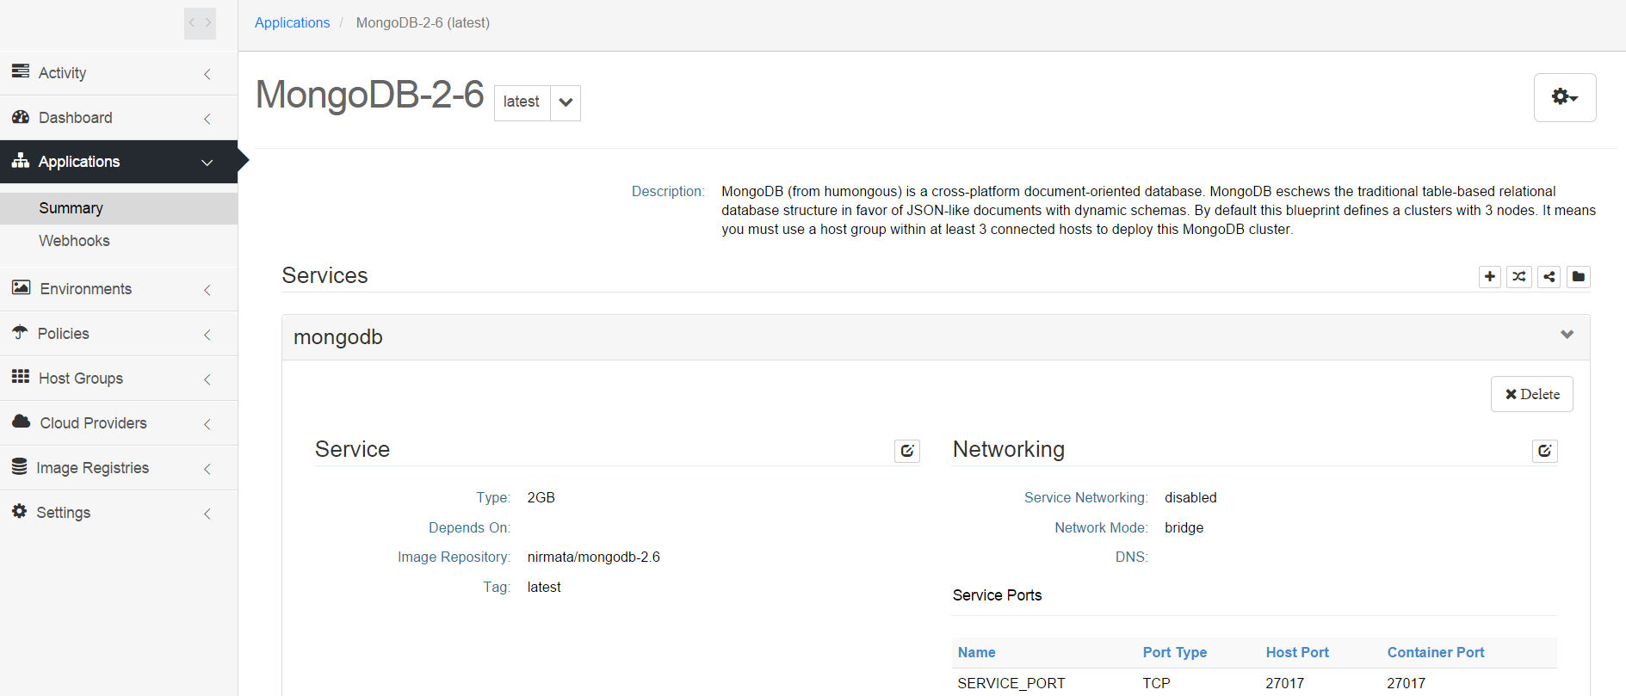1626x696 pixels.
Task: Click the Service Ports heading
Action: pos(997,595)
